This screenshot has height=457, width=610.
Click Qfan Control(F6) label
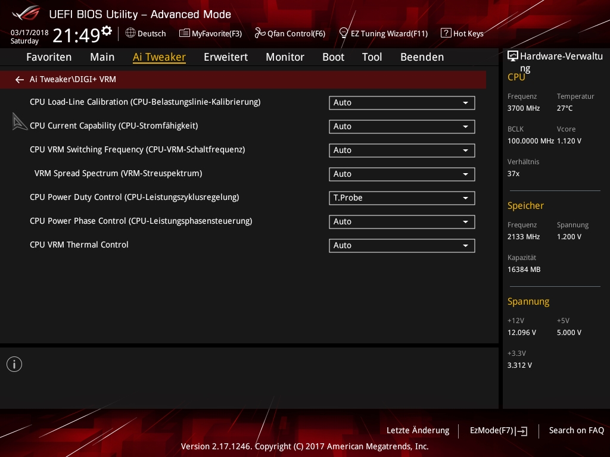(297, 34)
